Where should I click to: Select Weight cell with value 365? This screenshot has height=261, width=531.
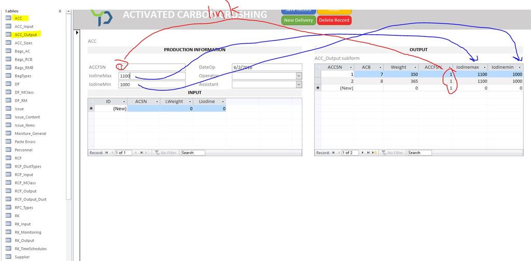(x=401, y=81)
